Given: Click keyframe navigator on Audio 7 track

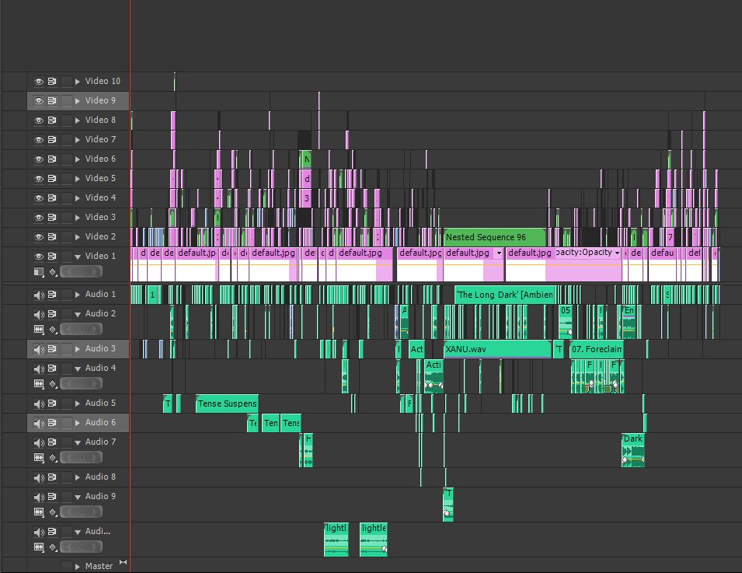Looking at the screenshot, I should pos(81,457).
